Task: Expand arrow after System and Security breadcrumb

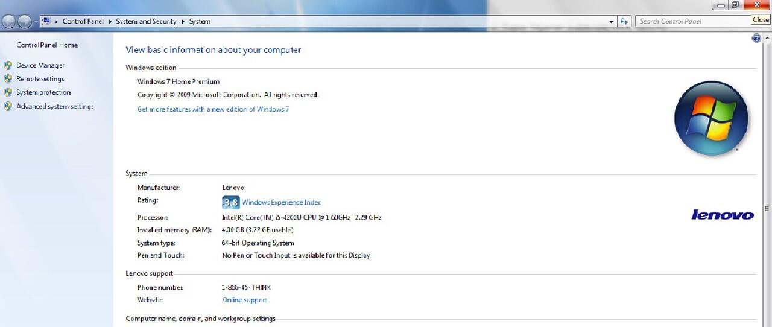Action: pos(183,22)
